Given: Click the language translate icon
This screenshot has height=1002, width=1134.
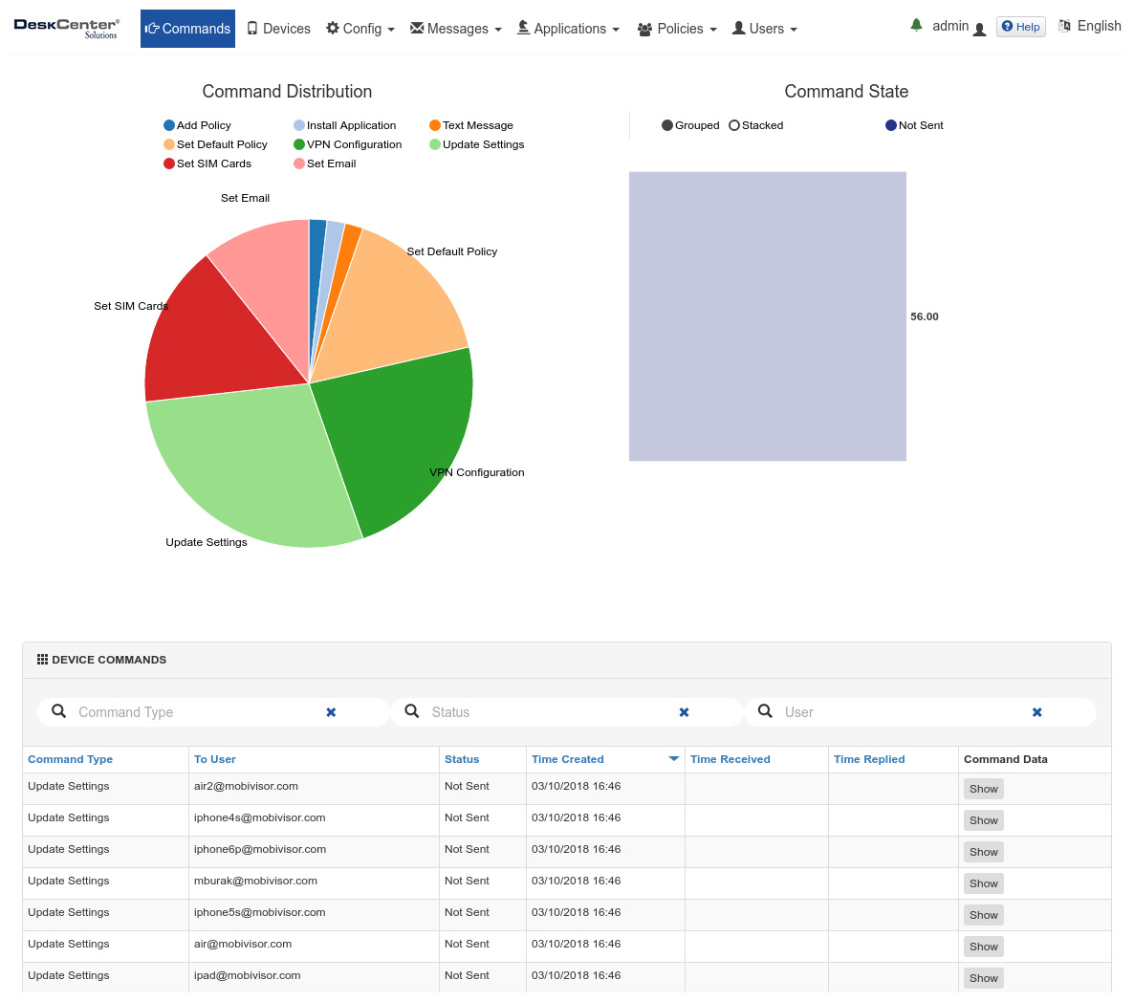Looking at the screenshot, I should [x=1064, y=27].
